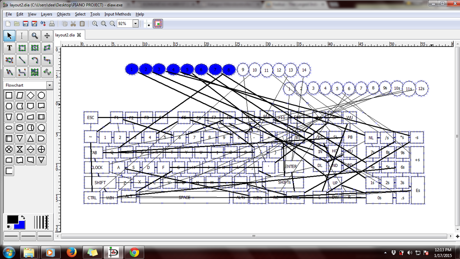Select the Polygon drawing tool
Screen dimensions: 460x259
pos(47,48)
